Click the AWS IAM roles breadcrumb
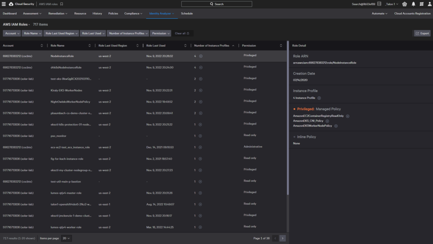433x244 pixels. click(x=48, y=4)
